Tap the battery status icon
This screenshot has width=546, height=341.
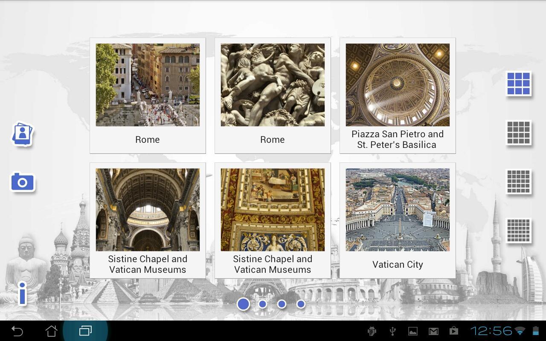536,331
